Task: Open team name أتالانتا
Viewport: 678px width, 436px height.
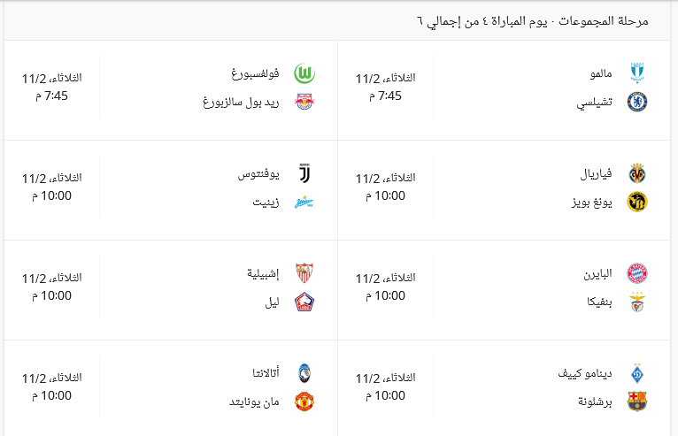Action: (x=266, y=372)
